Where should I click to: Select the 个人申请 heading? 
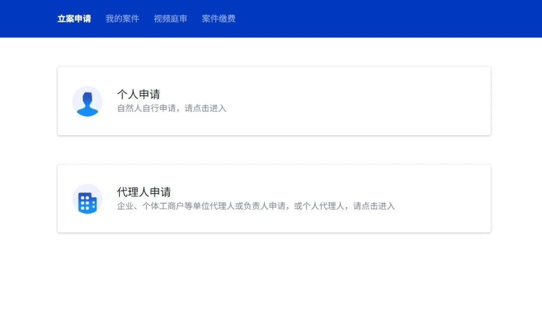(x=139, y=94)
